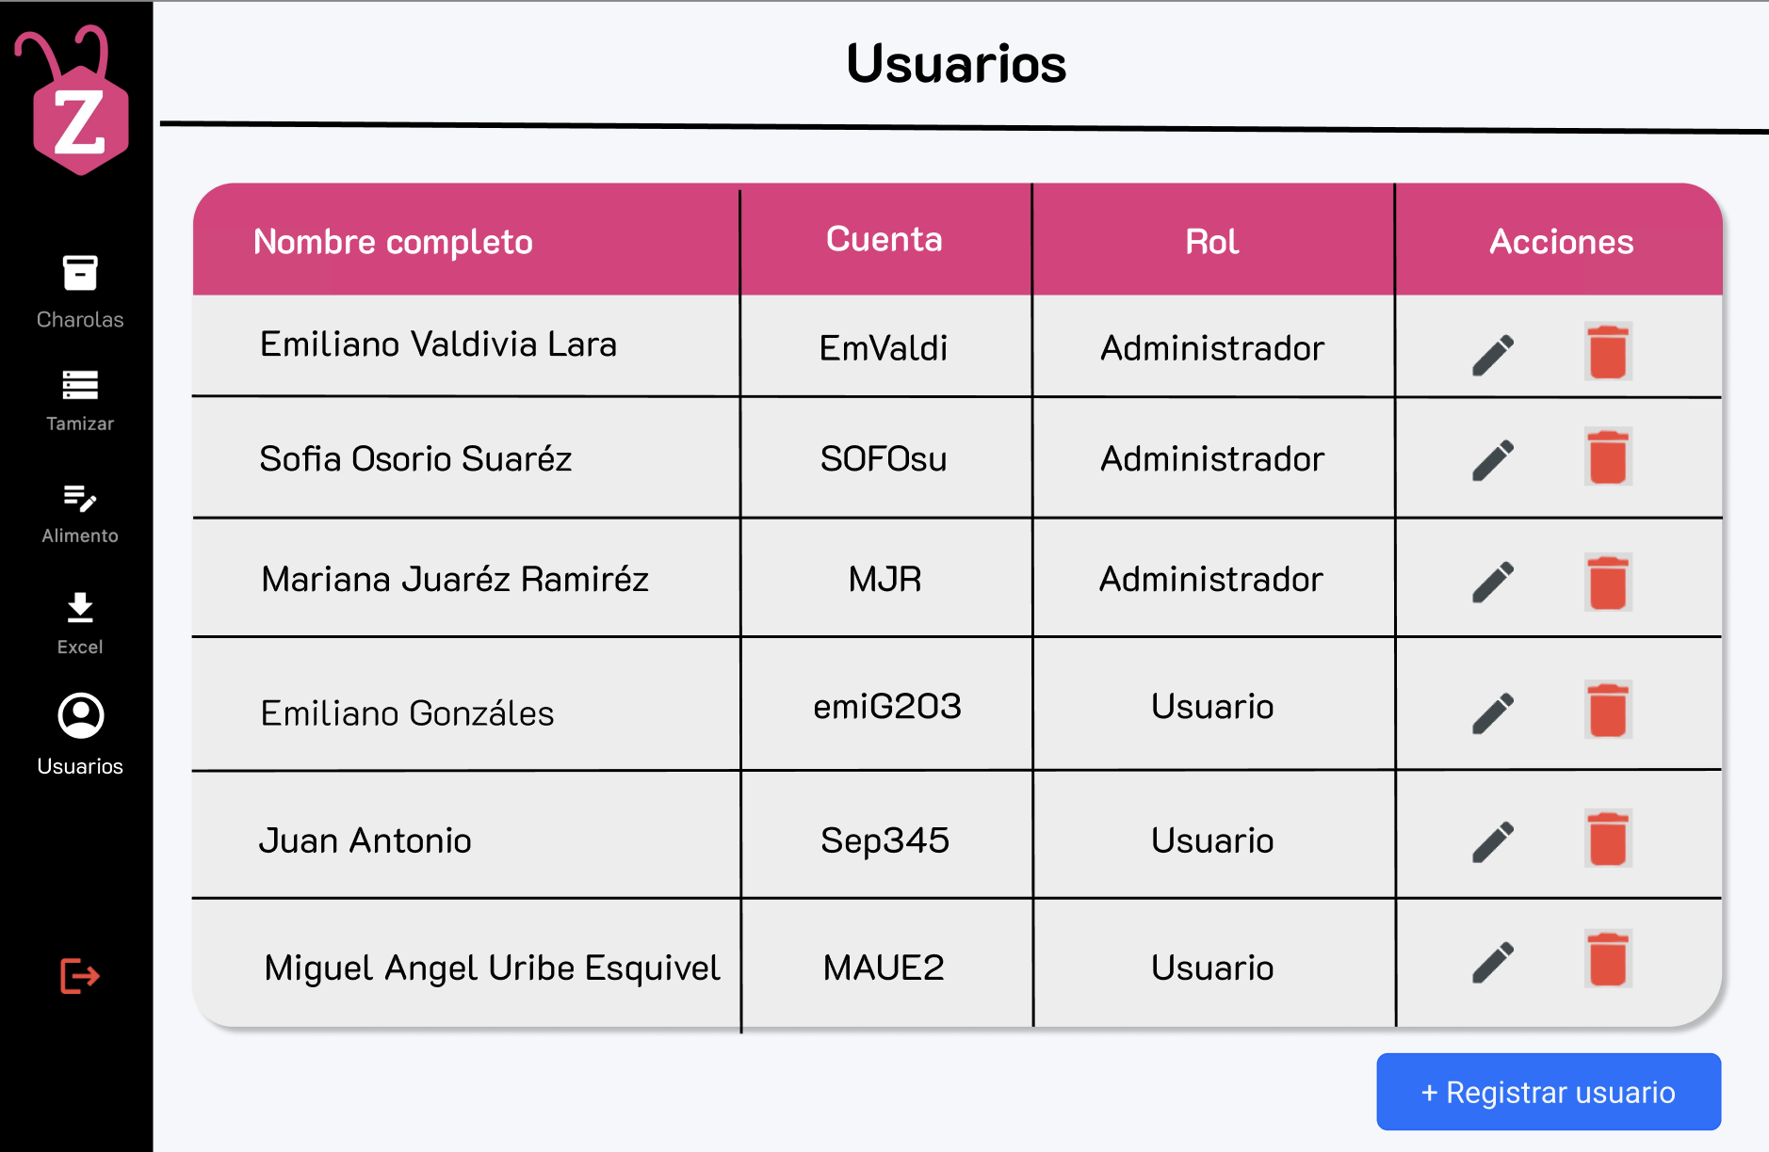Go to Tamizar in sidebar
The width and height of the screenshot is (1769, 1152).
(x=80, y=401)
